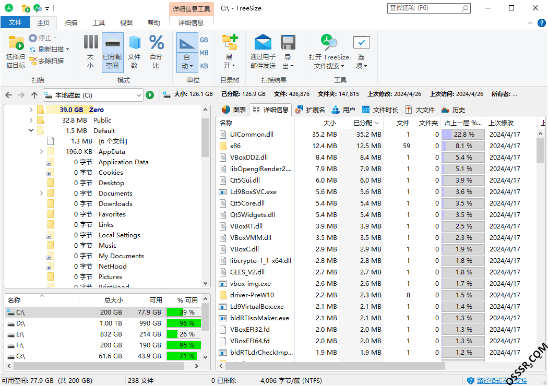Set unit to MB
Image resolution: width=548 pixels, height=386 pixels.
coord(204,53)
